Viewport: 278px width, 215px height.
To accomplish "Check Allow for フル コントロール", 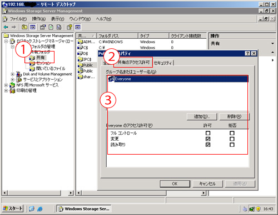I will click(x=208, y=133).
